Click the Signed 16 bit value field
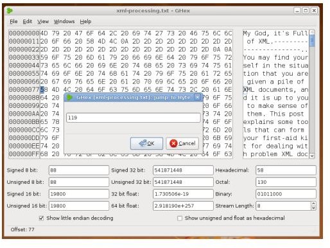 point(79,194)
